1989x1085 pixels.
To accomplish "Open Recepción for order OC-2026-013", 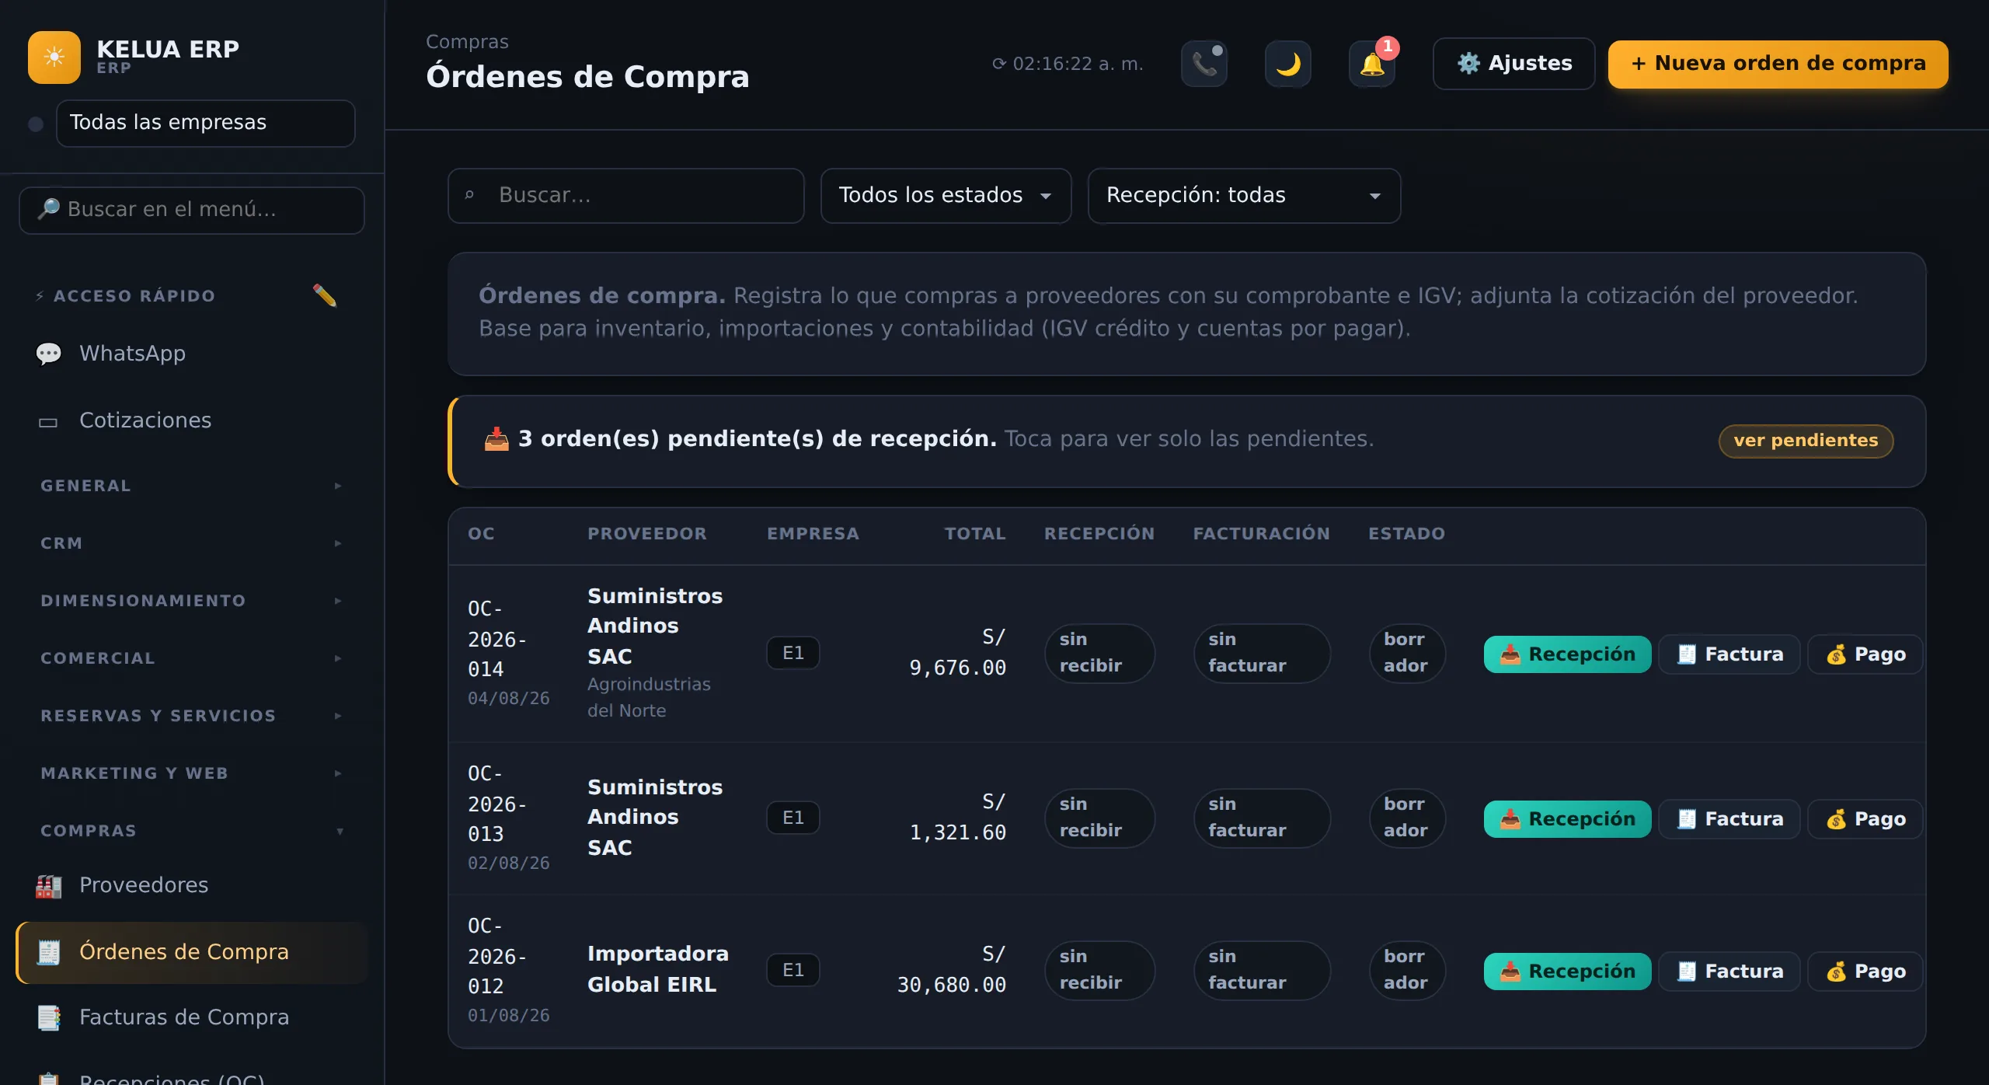I will click(x=1567, y=819).
